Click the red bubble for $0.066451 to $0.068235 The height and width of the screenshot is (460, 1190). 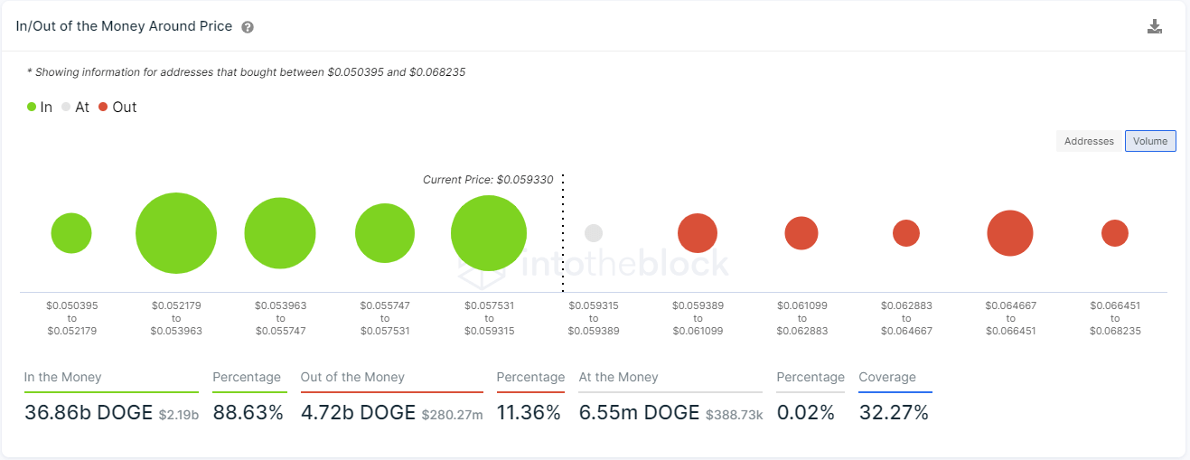pyautogui.click(x=1115, y=233)
